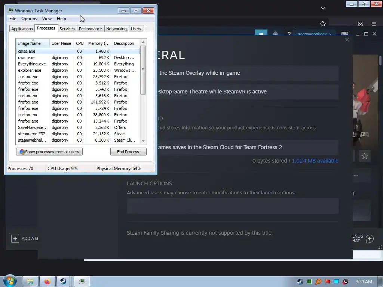Switch to the Users tab
This screenshot has height=287, width=383.
136,28
